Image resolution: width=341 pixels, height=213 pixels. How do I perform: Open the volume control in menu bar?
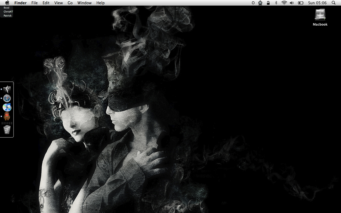292,3
